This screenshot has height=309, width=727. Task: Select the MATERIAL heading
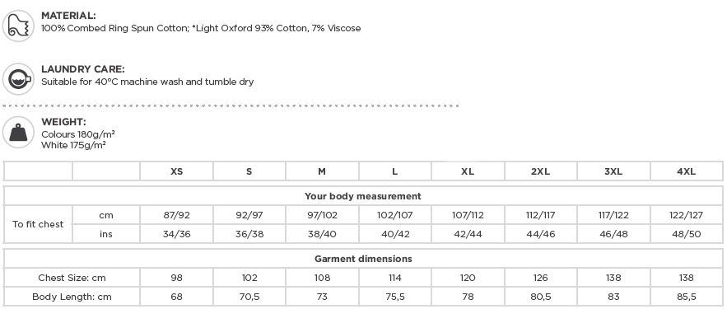click(x=68, y=16)
